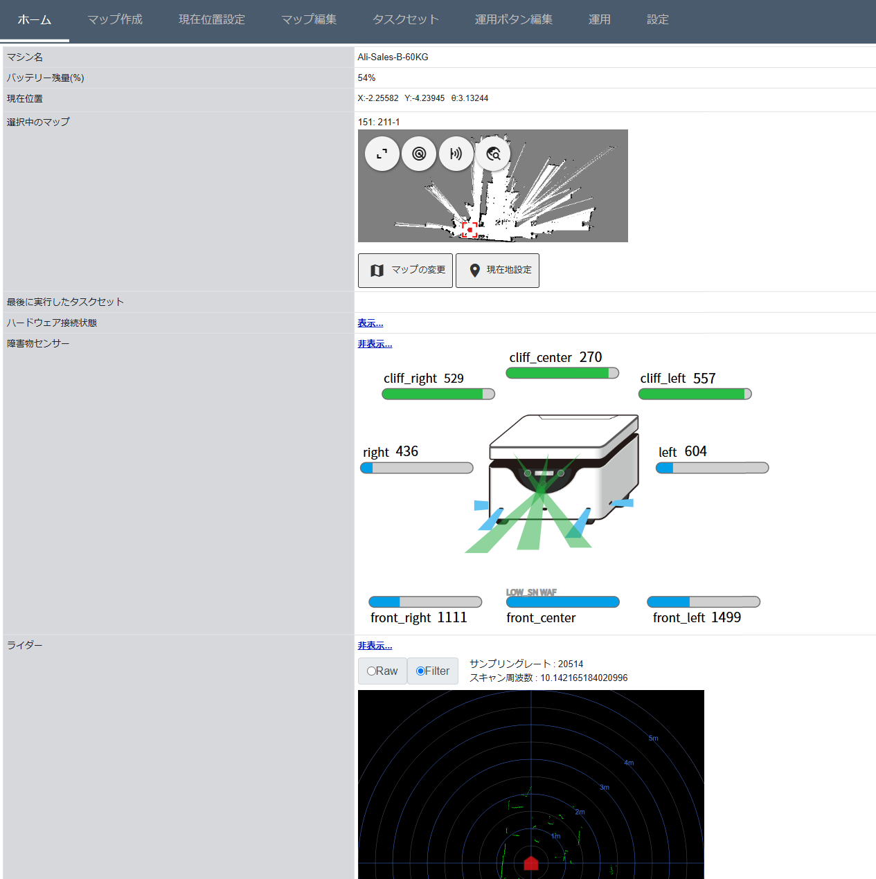
Task: Click the red robot position marker on the map
Action: point(470,230)
